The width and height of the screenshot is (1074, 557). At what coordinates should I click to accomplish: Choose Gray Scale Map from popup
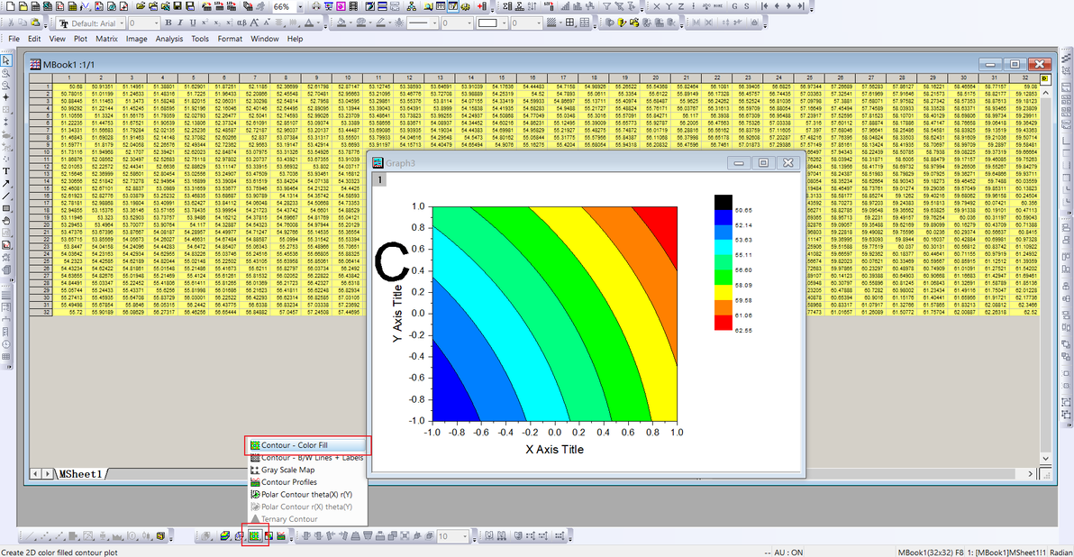pyautogui.click(x=287, y=470)
